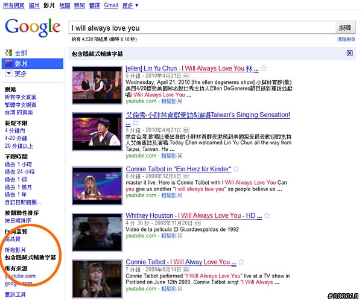This screenshot has width=362, height=301.
Task: Star the Whitney Houston HD result
Action: 267,215
